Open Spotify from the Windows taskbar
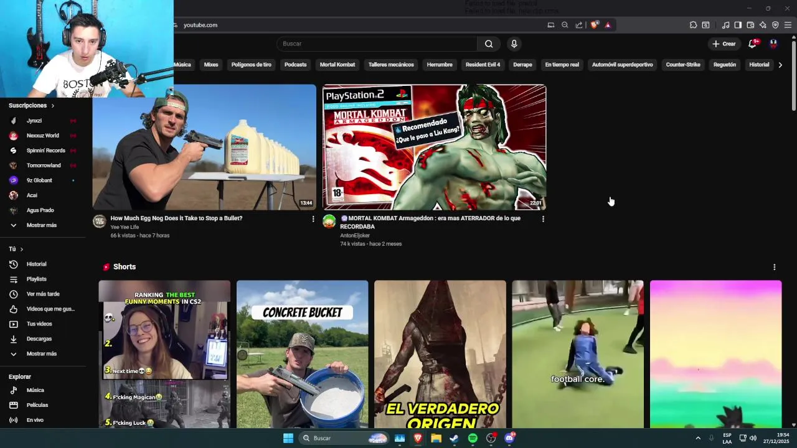This screenshot has height=448, width=797. pyautogui.click(x=473, y=438)
